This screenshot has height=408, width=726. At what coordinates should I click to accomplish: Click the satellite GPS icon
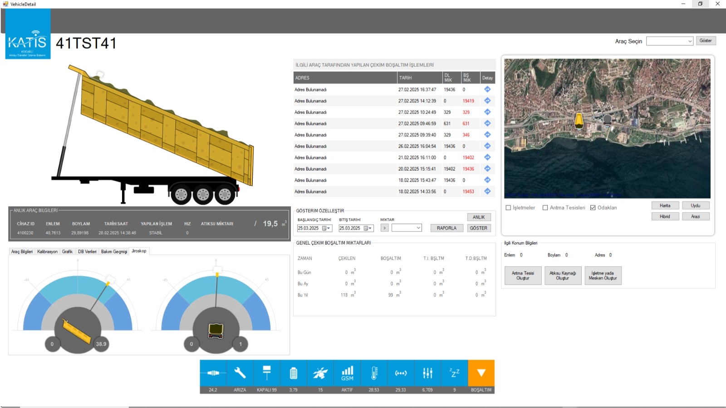(x=320, y=373)
